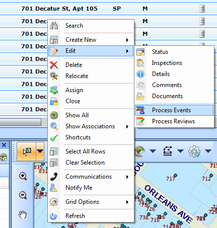Screen dimensions: 217x228
Task: Click the database icon in Apt 105 row
Action: 202,9
